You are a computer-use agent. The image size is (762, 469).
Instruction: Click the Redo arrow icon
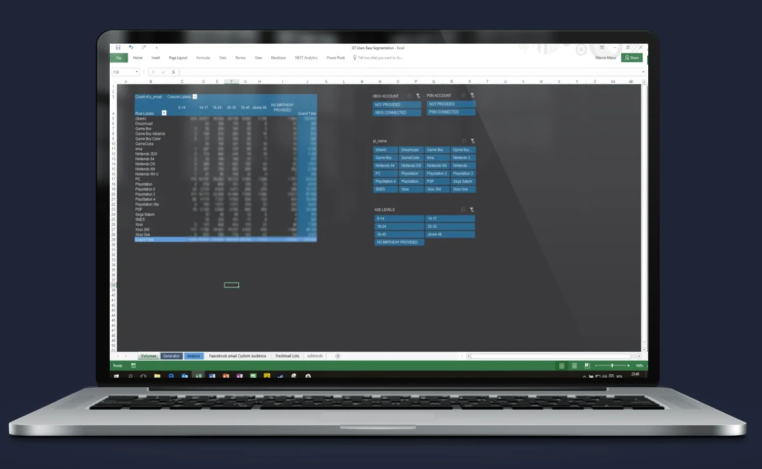144,47
